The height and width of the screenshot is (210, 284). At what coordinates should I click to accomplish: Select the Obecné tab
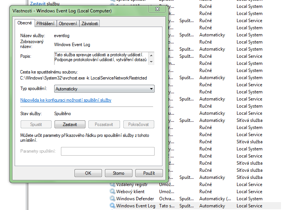pos(24,23)
